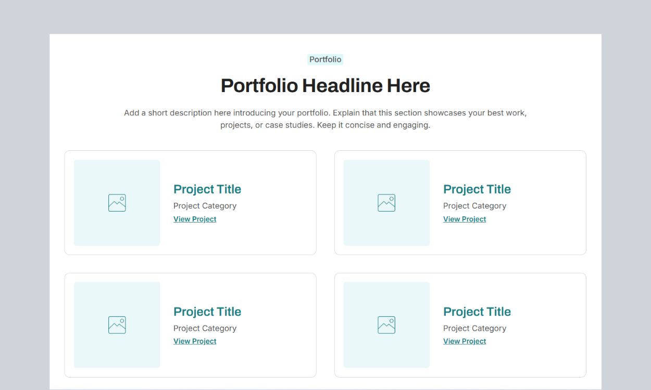Click Project Category in the bottom-right card

tap(474, 329)
